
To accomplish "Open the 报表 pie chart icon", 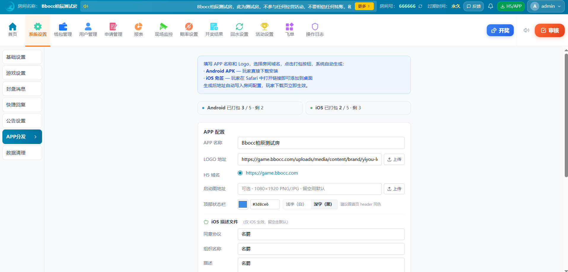I will [x=138, y=27].
